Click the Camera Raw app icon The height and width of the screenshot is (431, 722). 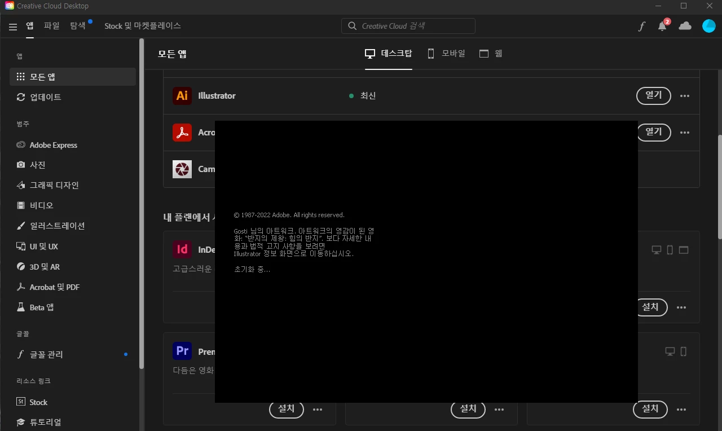(x=182, y=169)
